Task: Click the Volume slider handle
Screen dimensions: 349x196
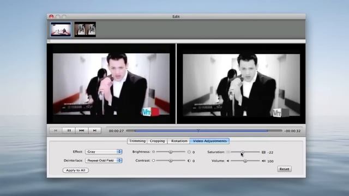Action: pos(245,161)
